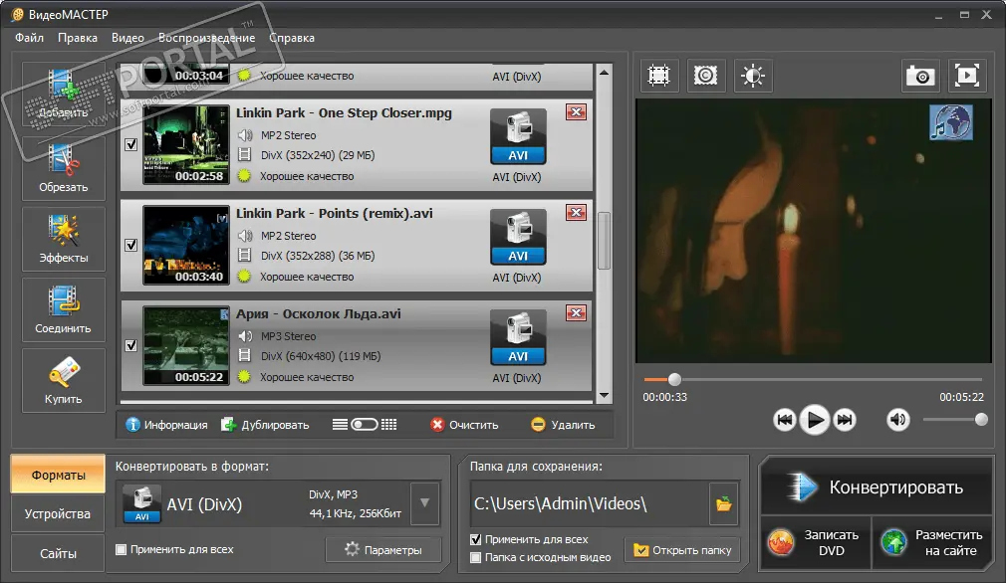Open the Воспроизведение menu
The image size is (1006, 583).
click(207, 38)
